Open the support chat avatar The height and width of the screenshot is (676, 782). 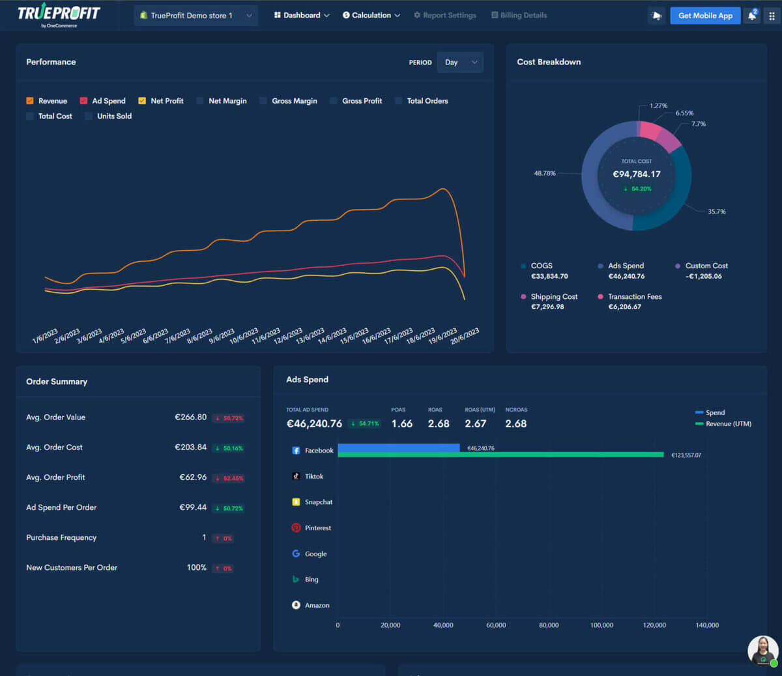point(762,651)
